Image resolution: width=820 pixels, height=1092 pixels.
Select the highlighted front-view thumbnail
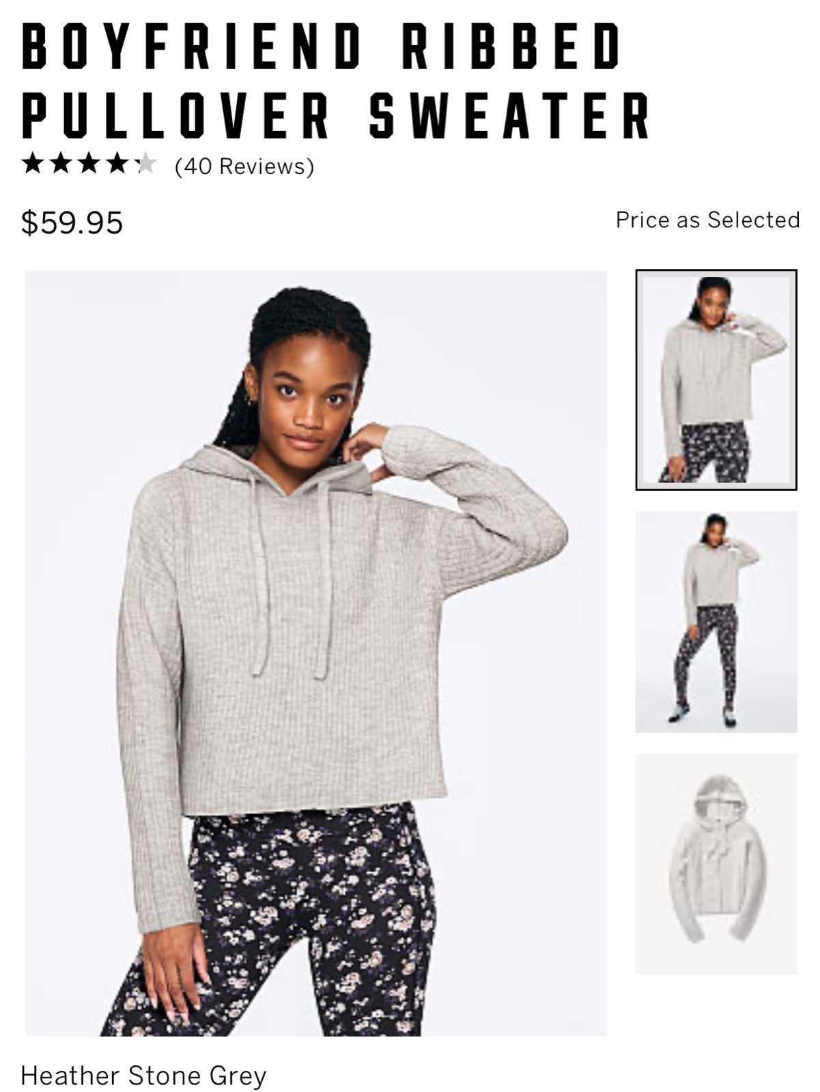[716, 379]
